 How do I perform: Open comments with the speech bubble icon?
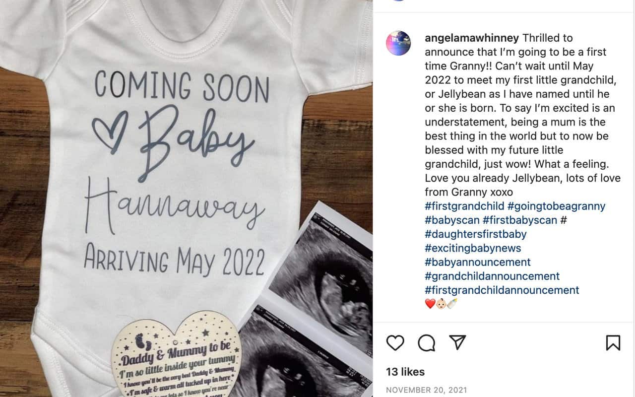point(427,342)
